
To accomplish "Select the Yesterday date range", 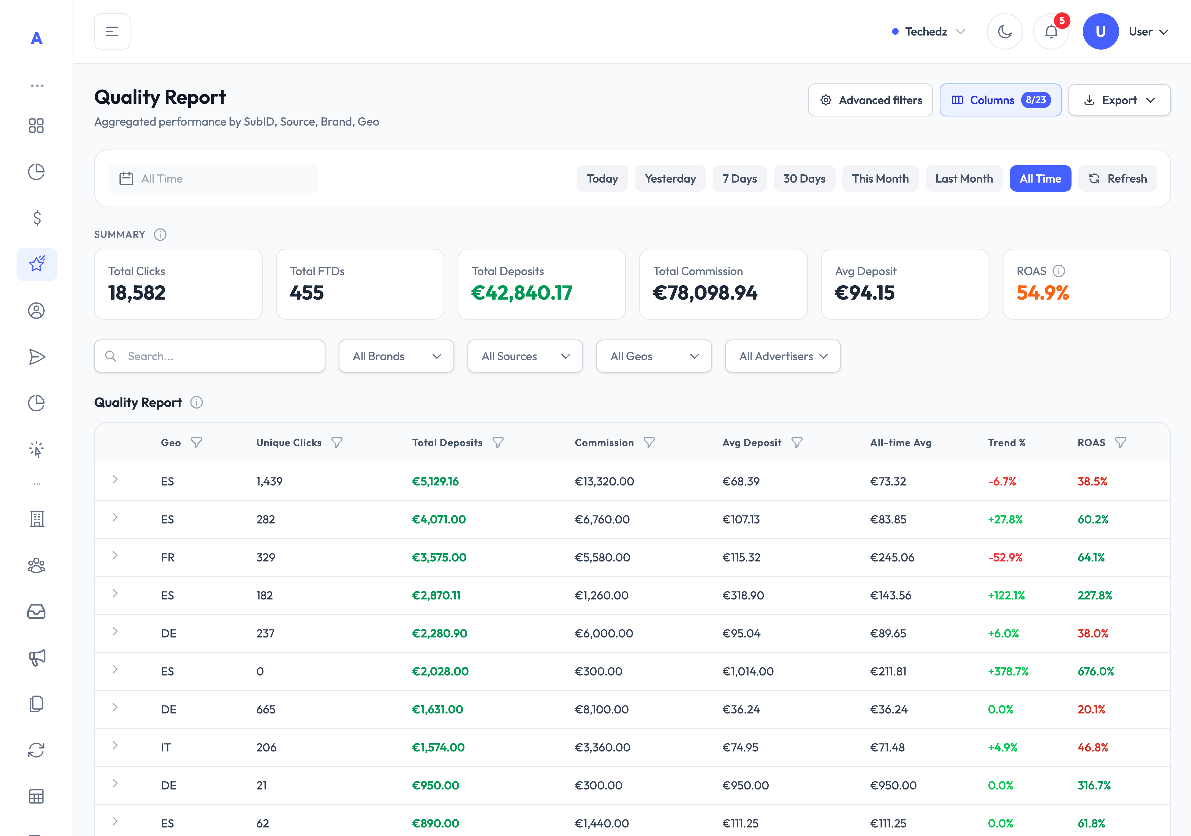I will (670, 178).
